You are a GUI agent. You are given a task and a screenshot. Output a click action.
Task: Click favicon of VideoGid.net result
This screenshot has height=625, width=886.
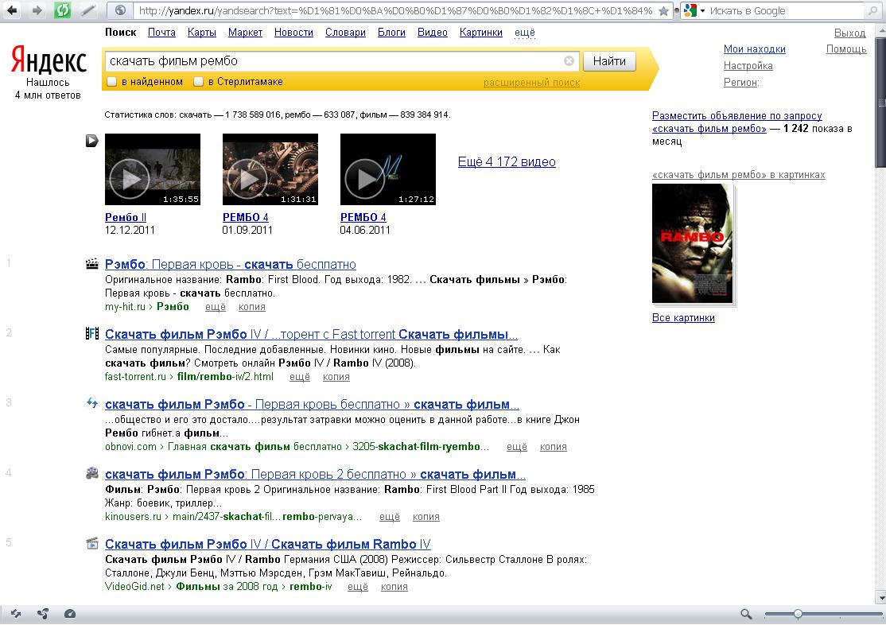point(91,544)
